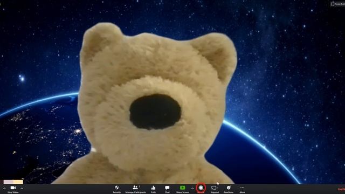Open the Chat panel
Screen dimensions: 345x194
click(x=167, y=189)
